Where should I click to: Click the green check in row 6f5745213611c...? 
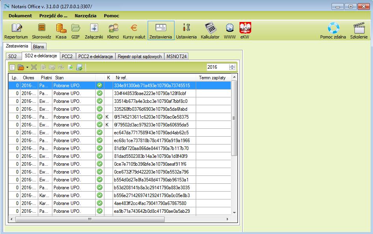(x=100, y=117)
